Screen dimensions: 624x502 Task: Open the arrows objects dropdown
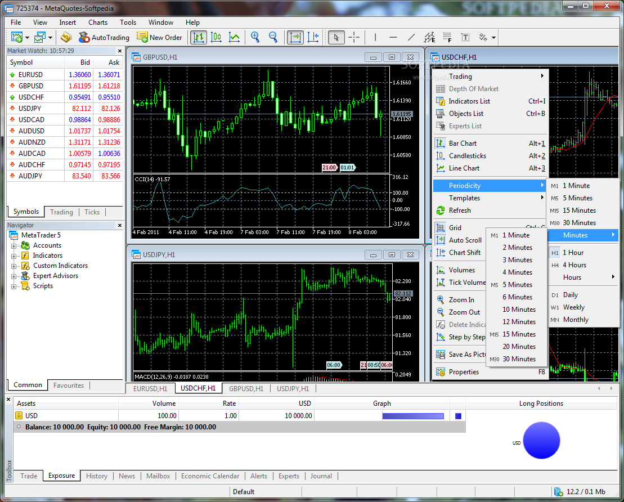493,37
